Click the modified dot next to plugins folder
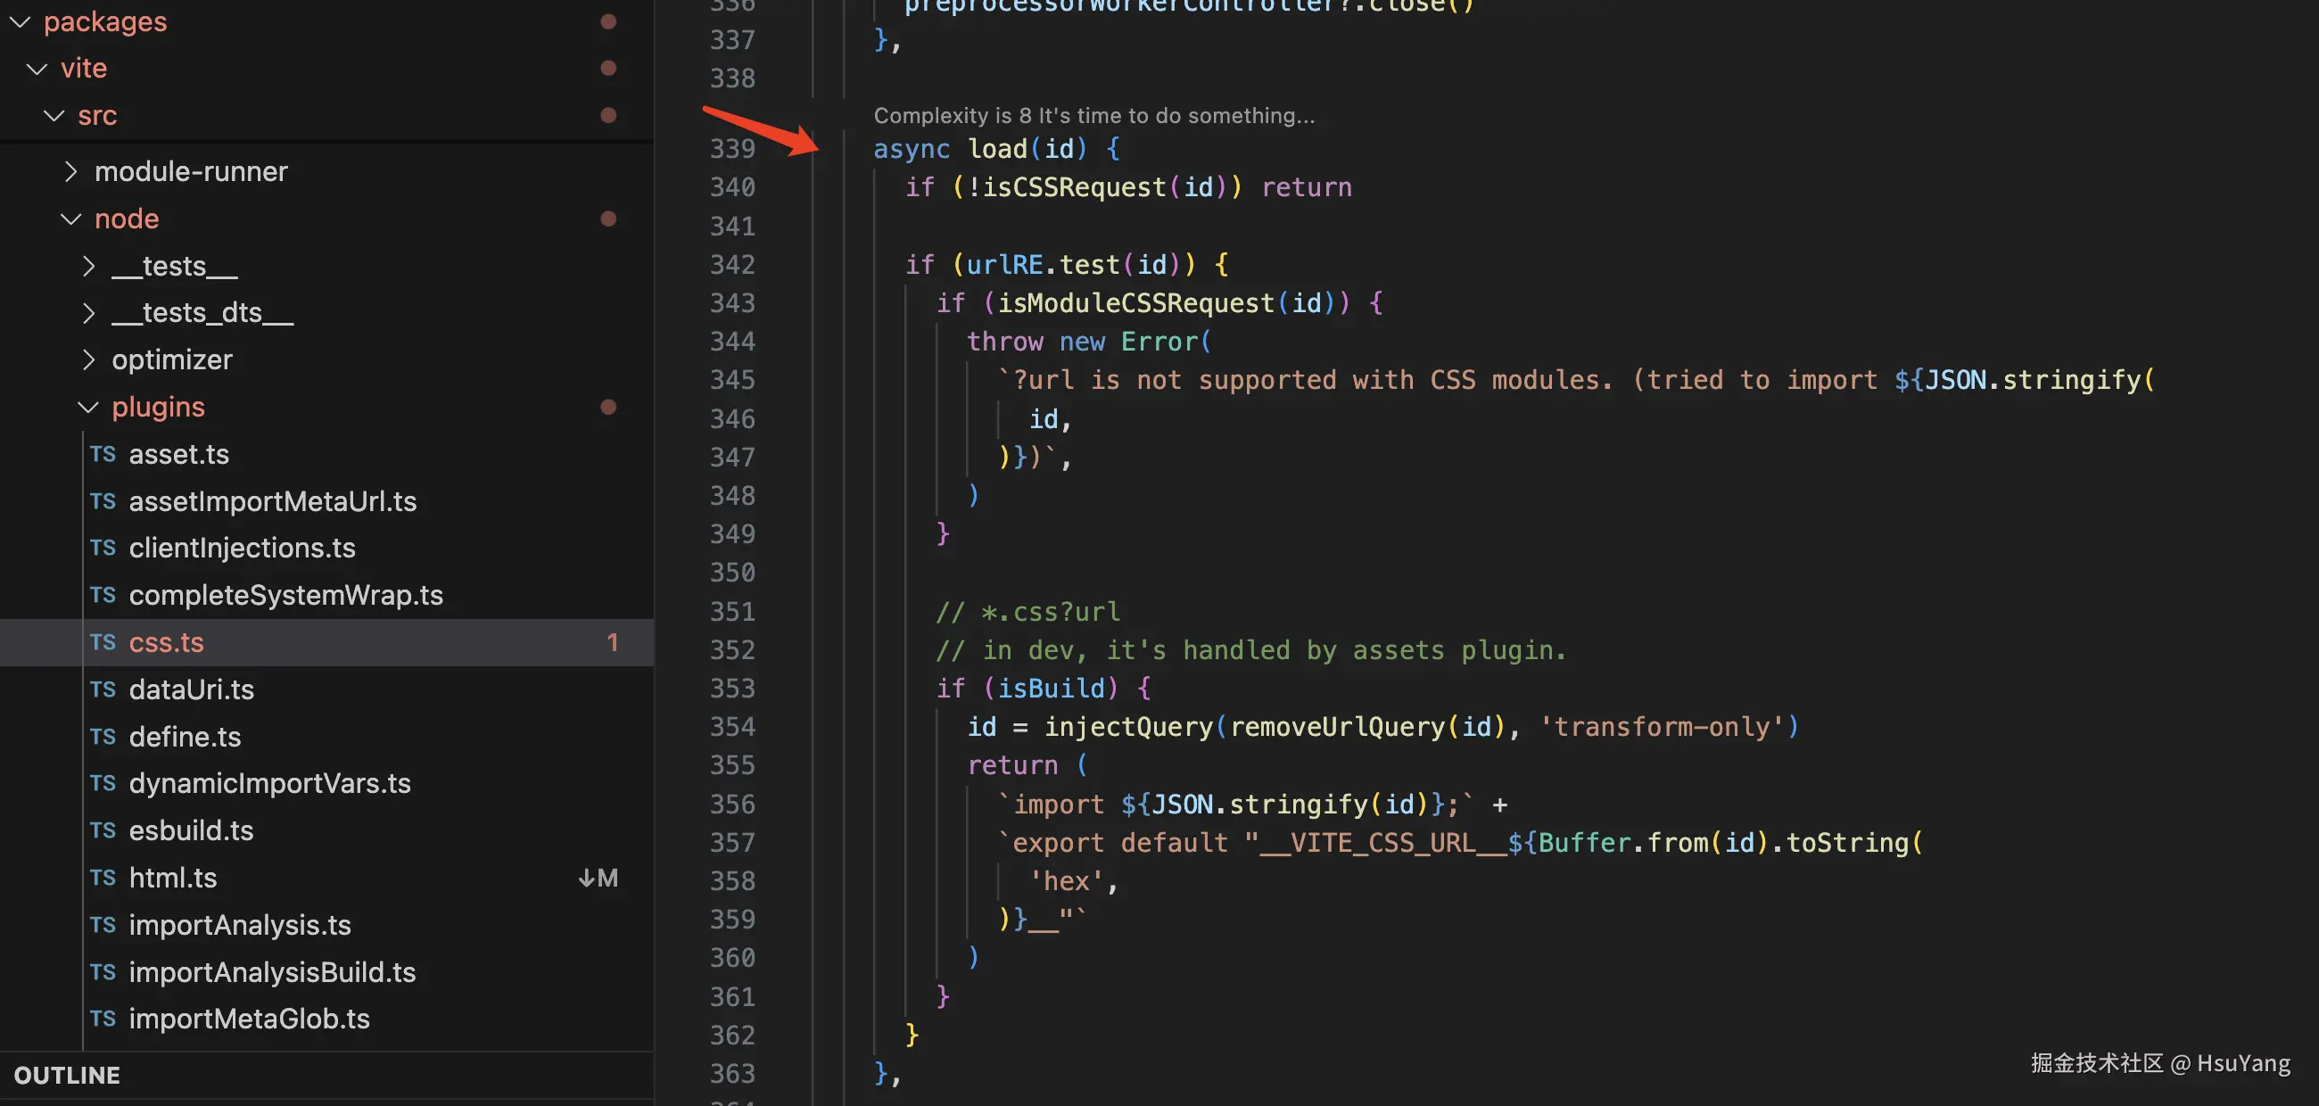 (608, 407)
